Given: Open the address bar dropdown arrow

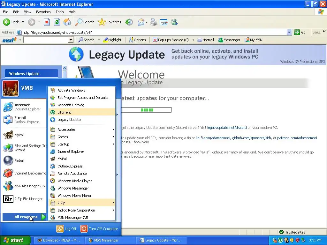Looking at the screenshot, I should click(x=289, y=32).
